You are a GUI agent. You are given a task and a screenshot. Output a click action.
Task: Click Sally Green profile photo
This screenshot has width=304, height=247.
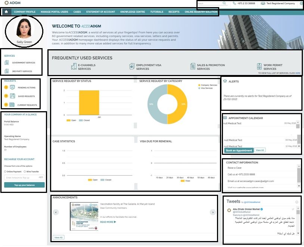pos(24,28)
